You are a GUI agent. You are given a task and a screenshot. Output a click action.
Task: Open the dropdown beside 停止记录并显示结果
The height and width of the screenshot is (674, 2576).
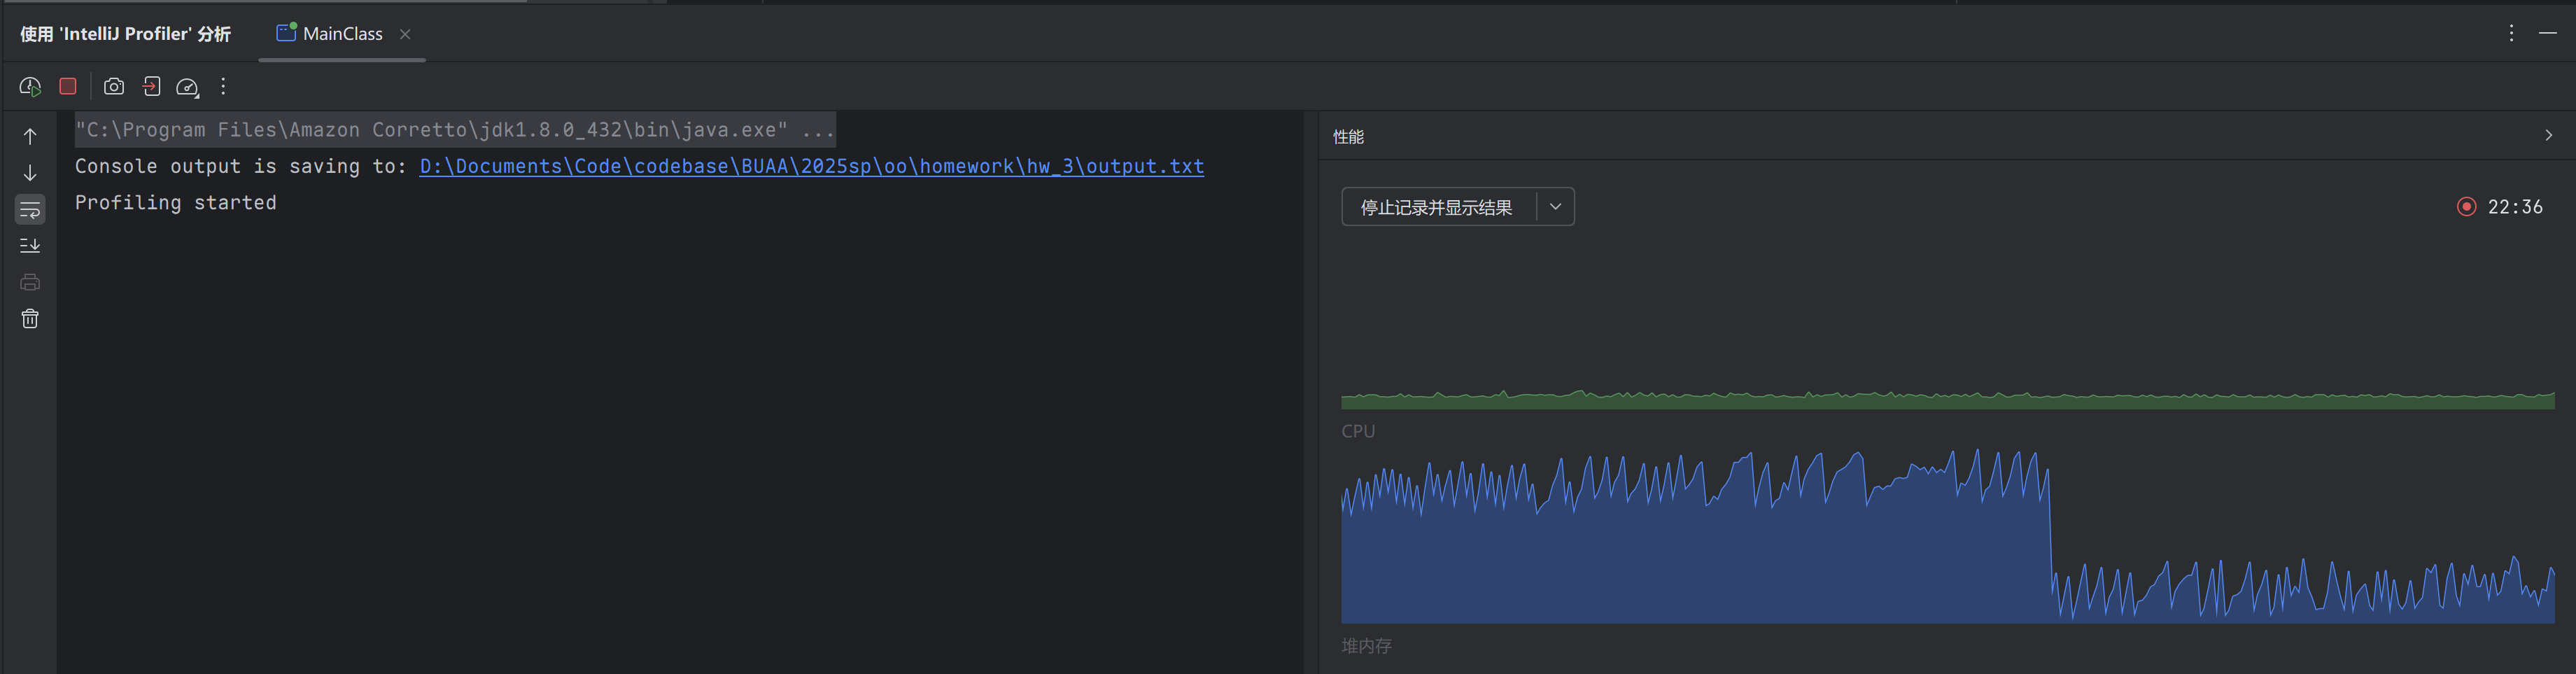point(1556,207)
